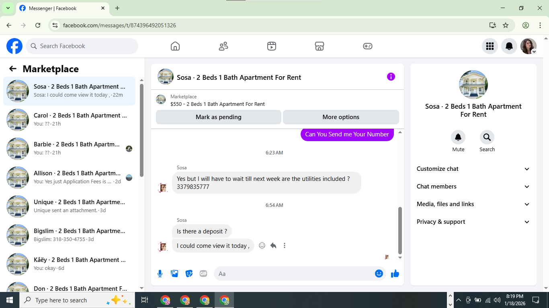Attach a file with the photo icon
Screen dimensions: 549x308
(174, 274)
